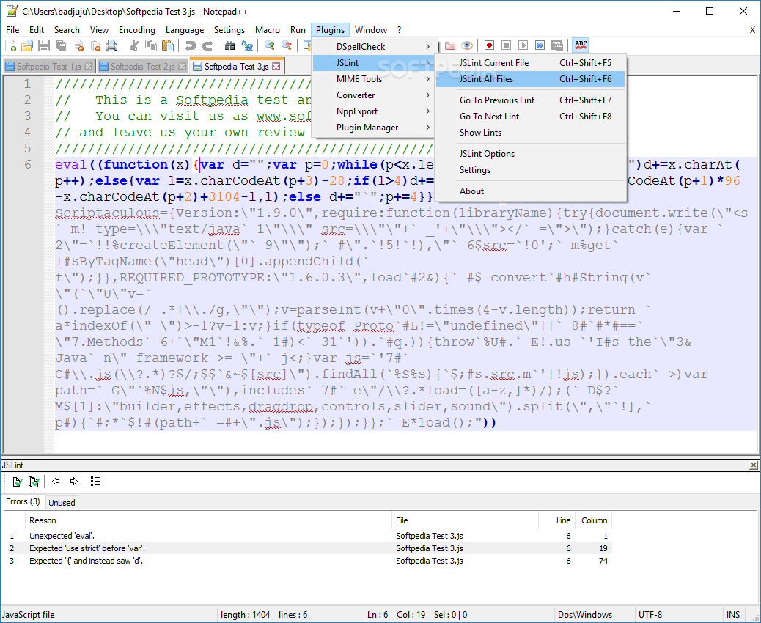Close the Softpedia Test 3.js tab

pos(276,67)
